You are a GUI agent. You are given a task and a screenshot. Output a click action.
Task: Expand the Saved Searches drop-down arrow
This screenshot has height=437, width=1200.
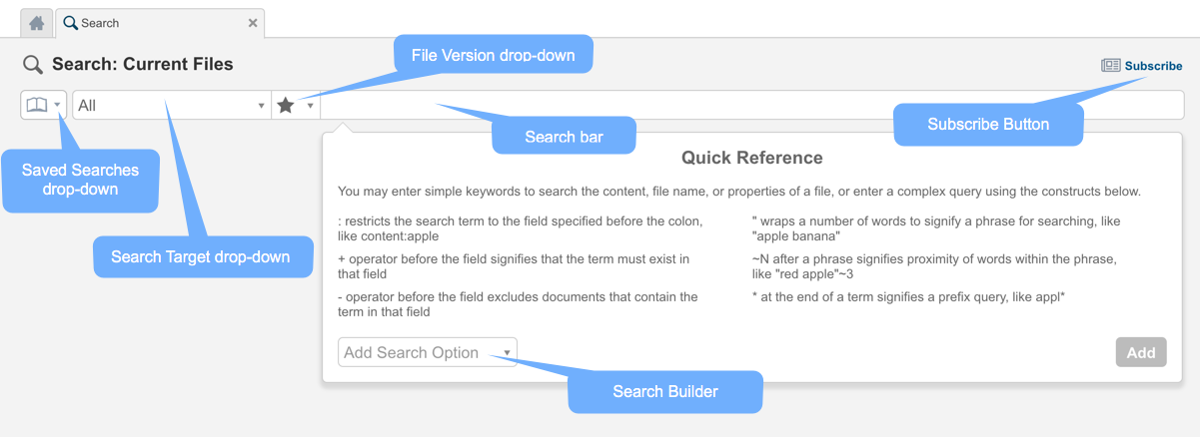(x=58, y=105)
